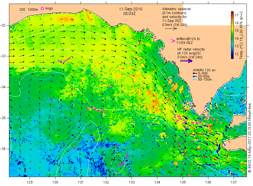The height and width of the screenshot is (186, 253).
Task: Click the 'Altimetric sealevel' legend heading
Action: [x=176, y=9]
